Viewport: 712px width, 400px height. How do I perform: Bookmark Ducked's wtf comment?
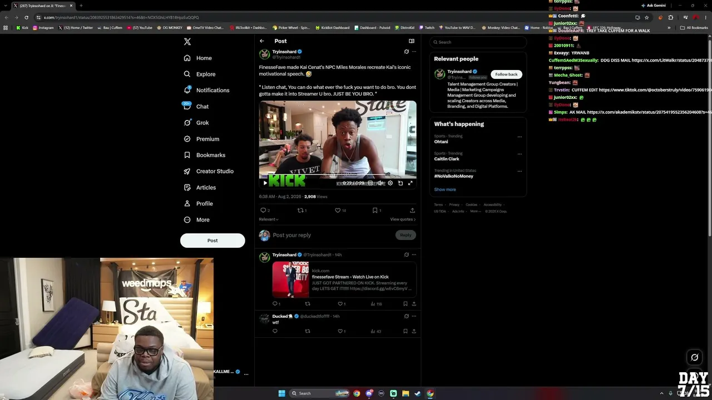[x=406, y=331]
